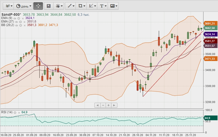This screenshot has height=137, width=218.
Task: Activate the crosshair cursor tool
Action: tap(38, 6)
